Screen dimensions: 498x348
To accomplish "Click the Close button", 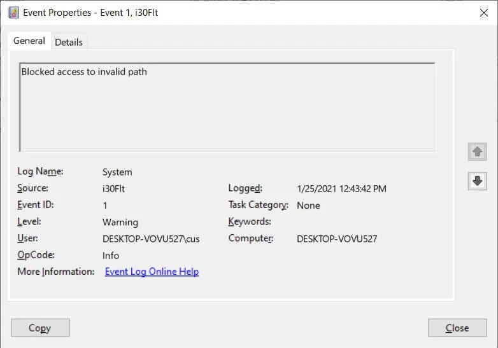I will [457, 328].
